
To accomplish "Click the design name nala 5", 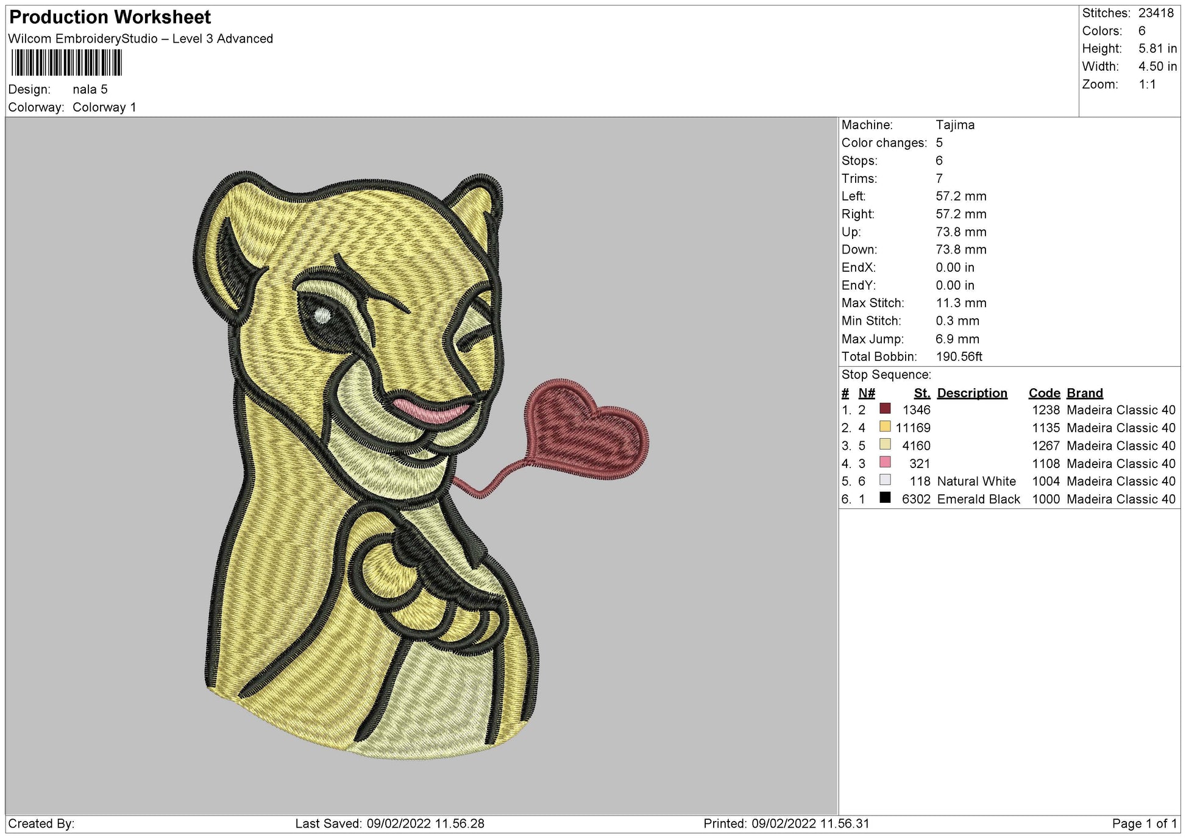I will [90, 90].
